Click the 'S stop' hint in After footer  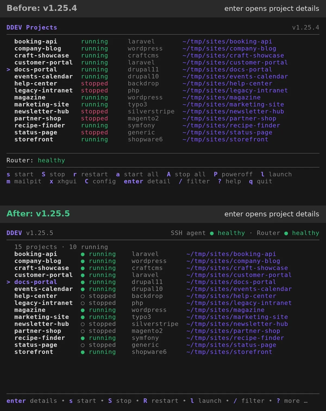120,401
